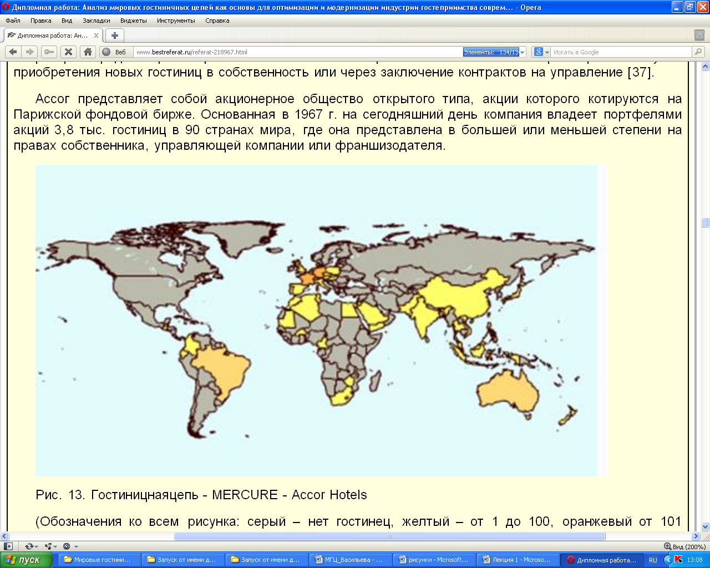Open a new tab with plus button
This screenshot has height=568, width=710.
[x=115, y=35]
